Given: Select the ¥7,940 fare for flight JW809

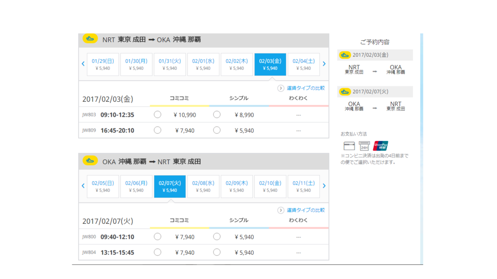Looking at the screenshot, I should pyautogui.click(x=158, y=130).
